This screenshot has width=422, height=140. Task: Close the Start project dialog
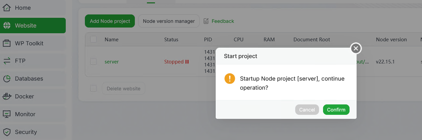pos(356,49)
